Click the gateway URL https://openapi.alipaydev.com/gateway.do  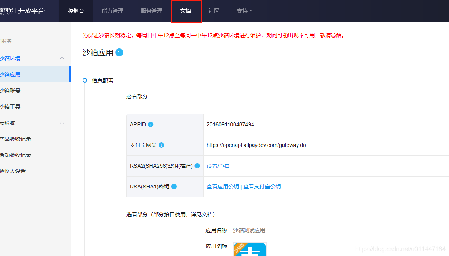pyautogui.click(x=256, y=145)
